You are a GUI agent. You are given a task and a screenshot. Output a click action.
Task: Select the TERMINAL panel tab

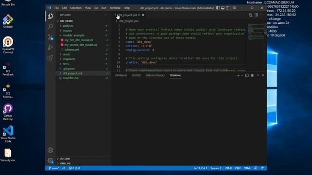[175, 75]
